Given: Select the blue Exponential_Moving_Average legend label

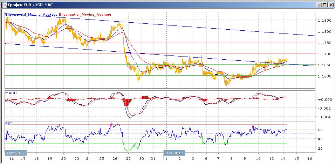Looking at the screenshot, I should click(x=31, y=15).
